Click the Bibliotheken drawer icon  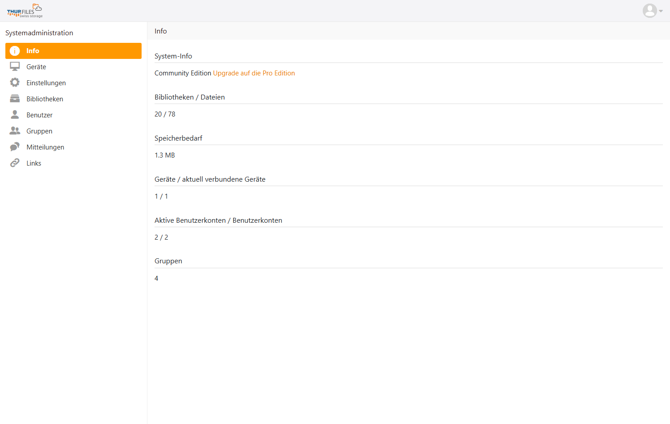[x=15, y=99]
